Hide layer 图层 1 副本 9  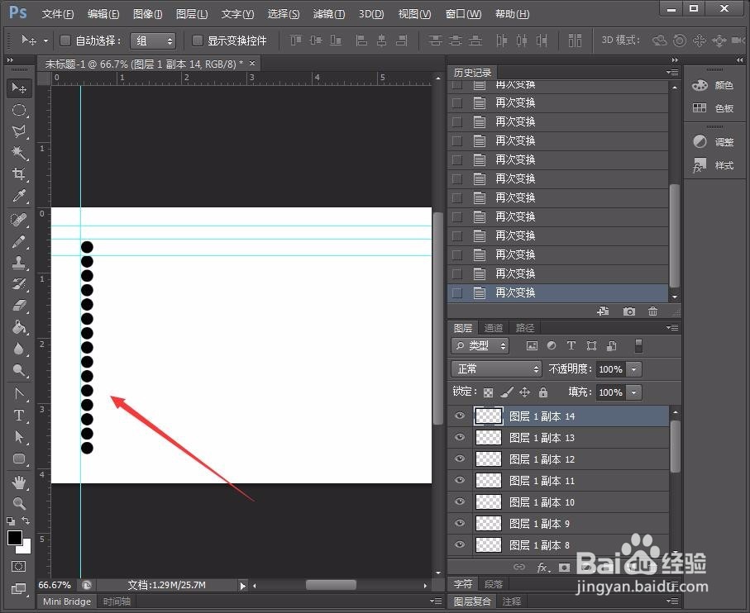(460, 523)
